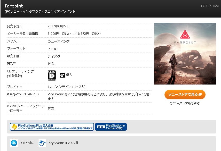Click the format value PS4®
The width and height of the screenshot is (221, 151).
[x=52, y=49]
